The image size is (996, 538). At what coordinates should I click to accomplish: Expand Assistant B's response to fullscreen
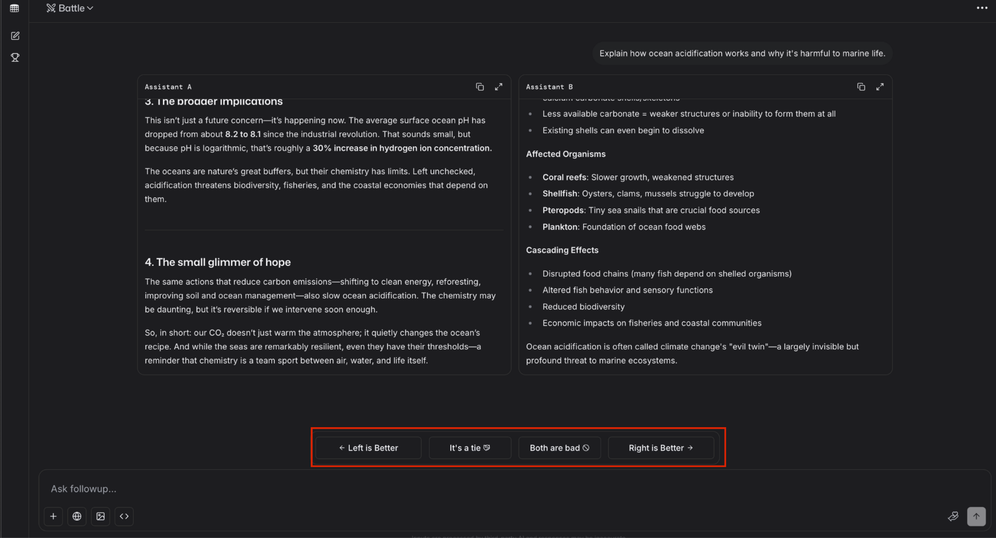point(880,87)
